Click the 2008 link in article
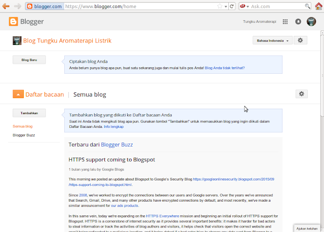This screenshot has width=324, height=232. 83,195
